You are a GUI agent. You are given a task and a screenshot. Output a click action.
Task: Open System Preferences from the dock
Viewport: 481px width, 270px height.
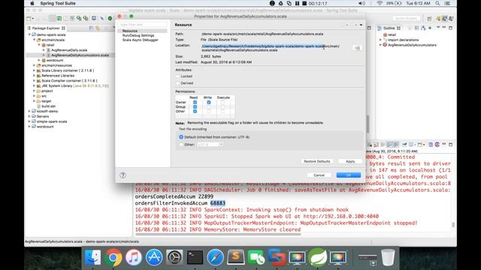click(174, 257)
